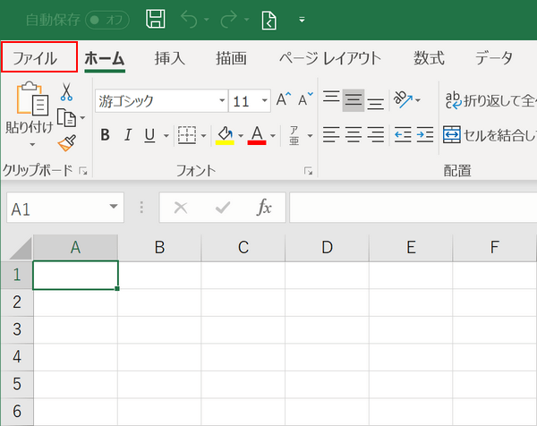Expand the Orientation dropdown arrow

(417, 100)
